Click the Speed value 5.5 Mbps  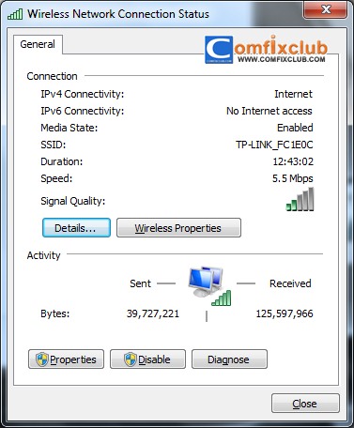click(x=292, y=178)
